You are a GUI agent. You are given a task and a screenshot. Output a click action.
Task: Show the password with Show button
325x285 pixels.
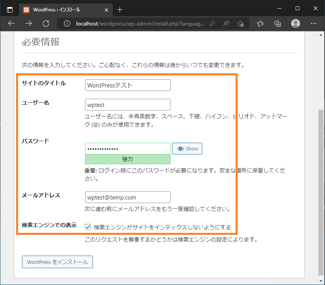[187, 149]
